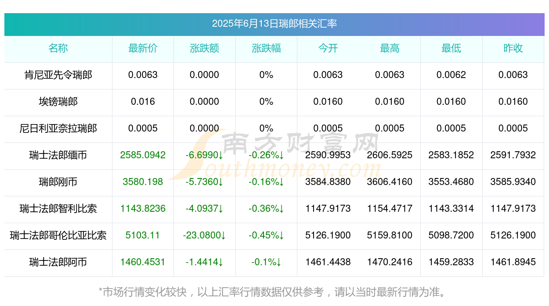Click the row name 埃镑瑞郎
Screen dimensions: 549x306
58,102
